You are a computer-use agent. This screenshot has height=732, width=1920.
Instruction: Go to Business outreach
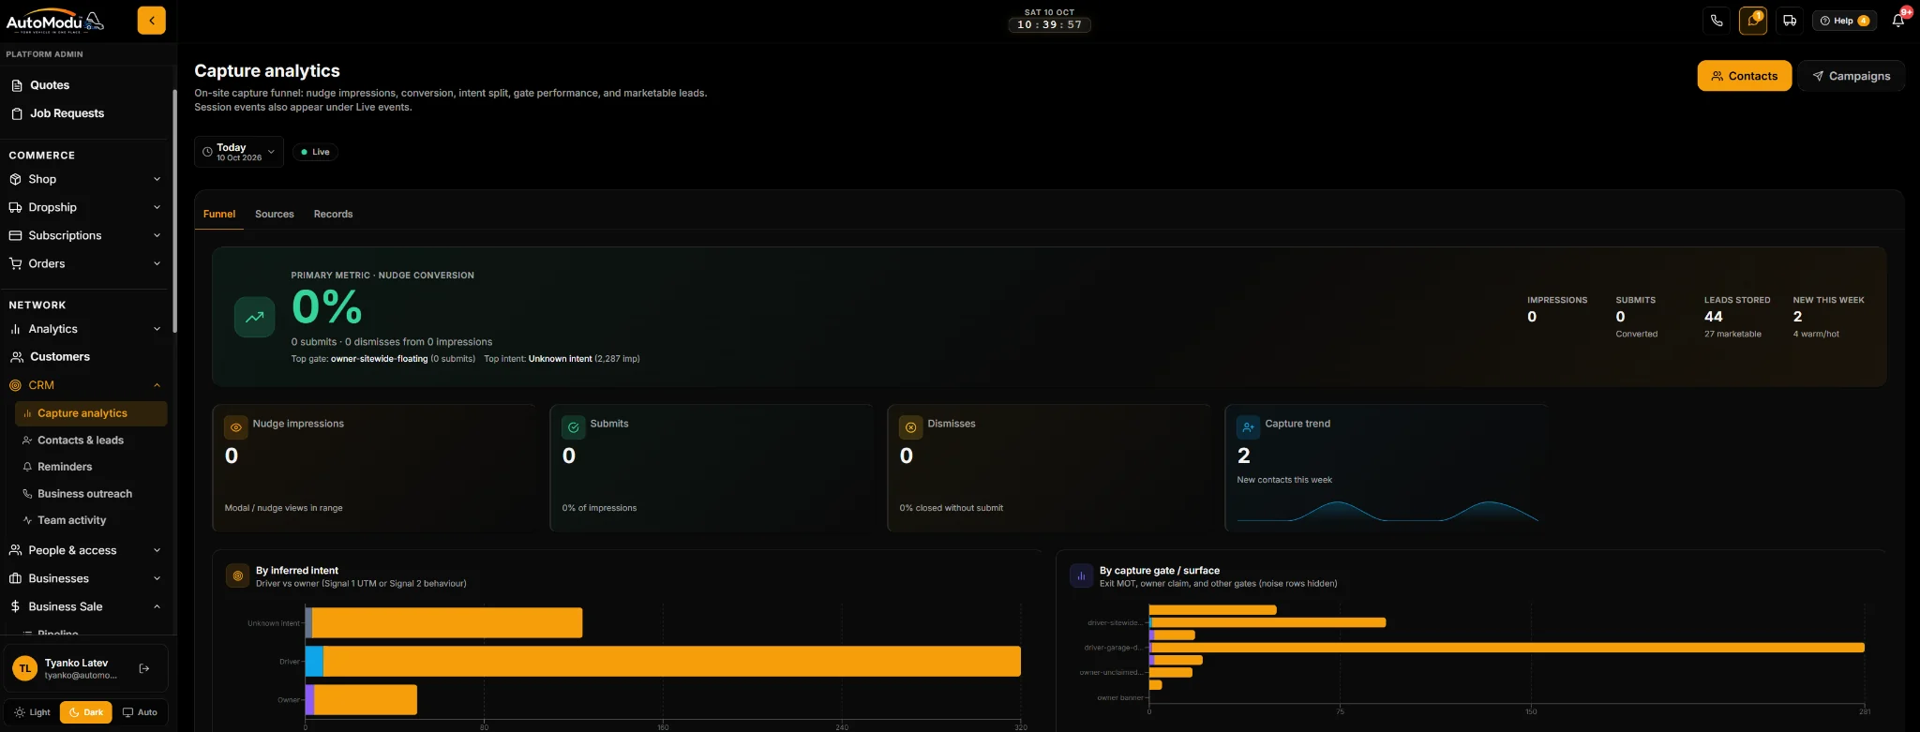point(92,494)
